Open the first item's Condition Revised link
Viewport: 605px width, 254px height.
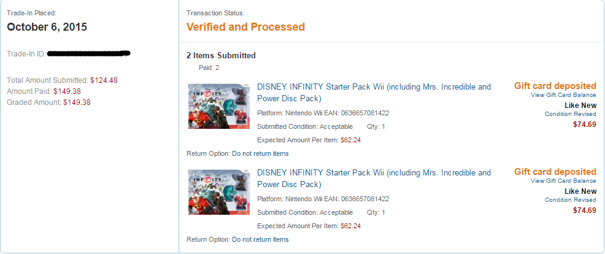(570, 114)
